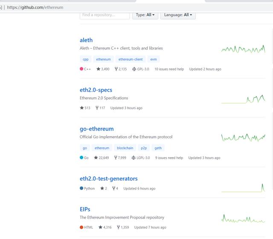Click the fork icon showing 117 for eth2.0-specs

pyautogui.click(x=97, y=108)
